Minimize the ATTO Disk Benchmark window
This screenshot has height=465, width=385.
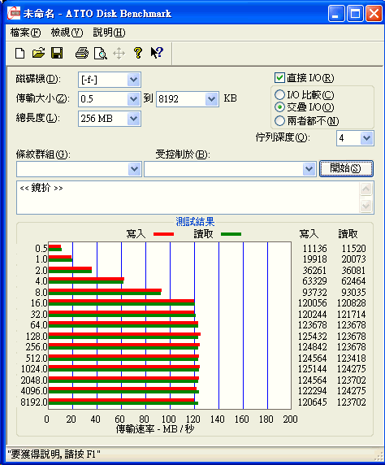click(336, 13)
